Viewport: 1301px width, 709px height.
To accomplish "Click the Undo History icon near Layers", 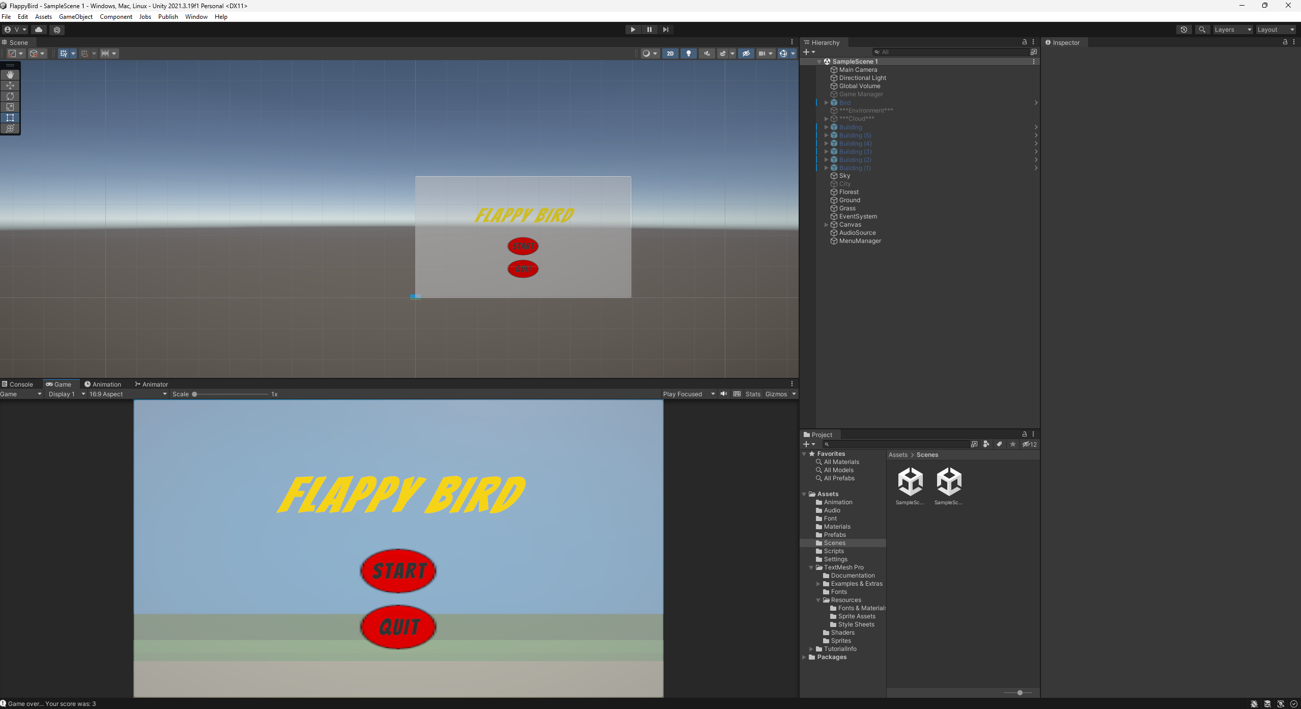I will pyautogui.click(x=1184, y=29).
